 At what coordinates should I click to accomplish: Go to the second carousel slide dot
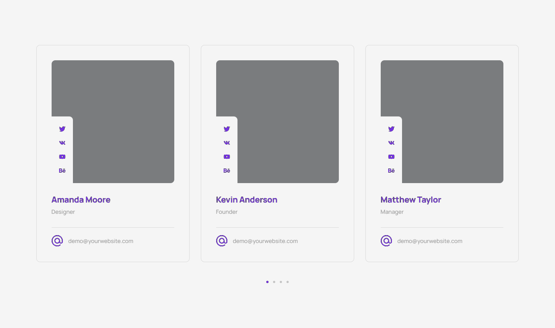click(274, 282)
